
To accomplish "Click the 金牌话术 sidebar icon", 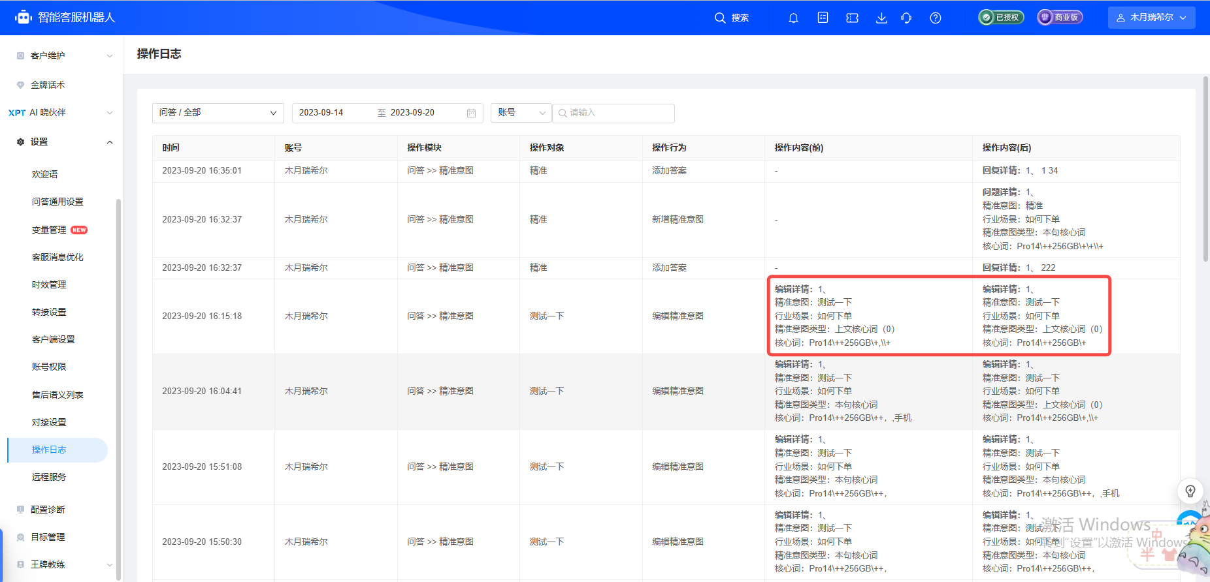I will tap(20, 85).
